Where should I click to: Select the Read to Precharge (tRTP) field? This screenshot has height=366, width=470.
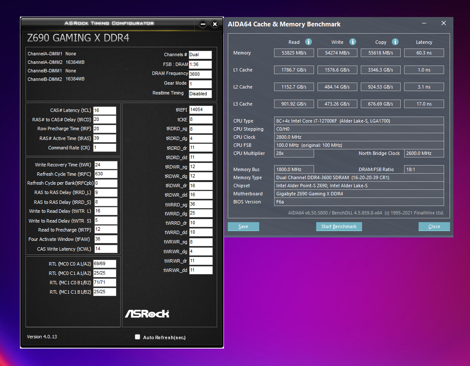pos(106,229)
